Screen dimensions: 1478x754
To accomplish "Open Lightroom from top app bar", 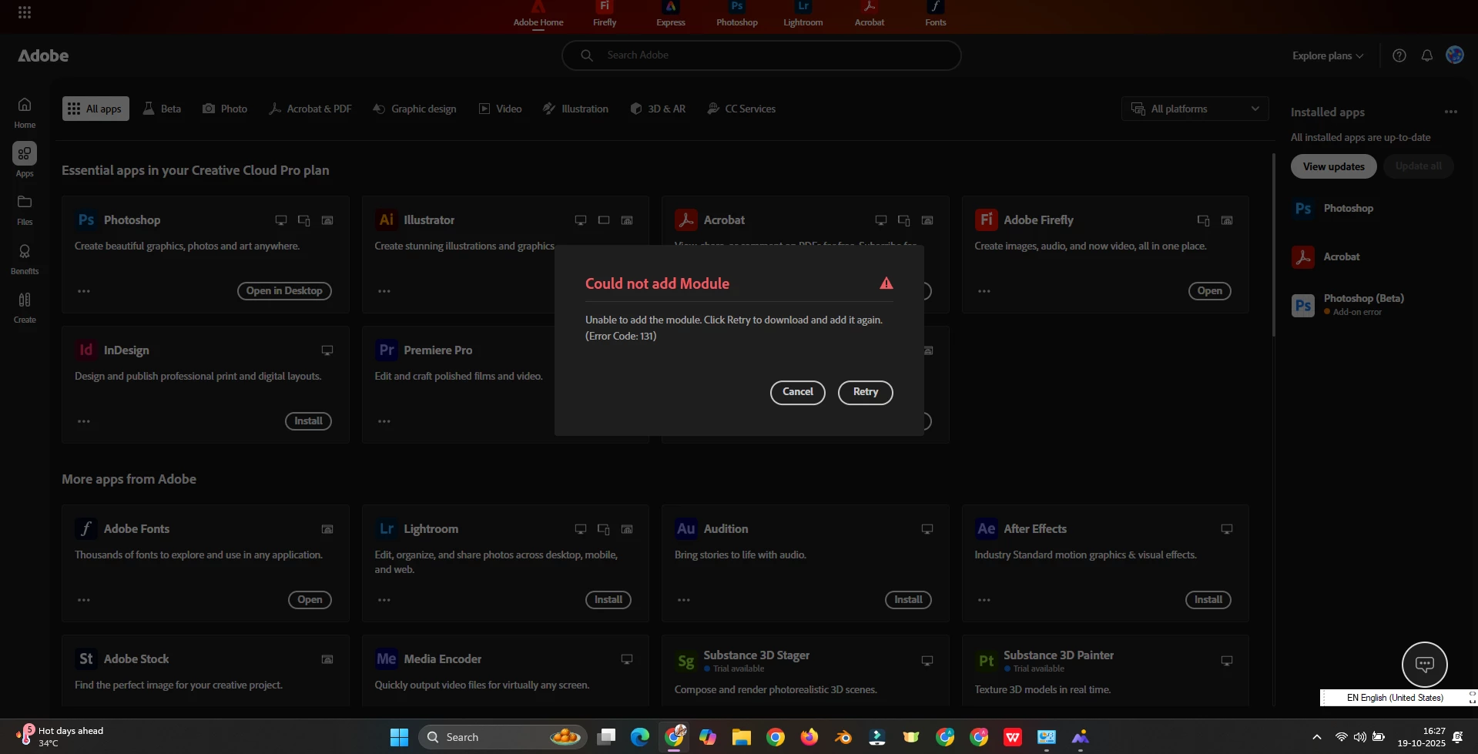I will coord(803,14).
